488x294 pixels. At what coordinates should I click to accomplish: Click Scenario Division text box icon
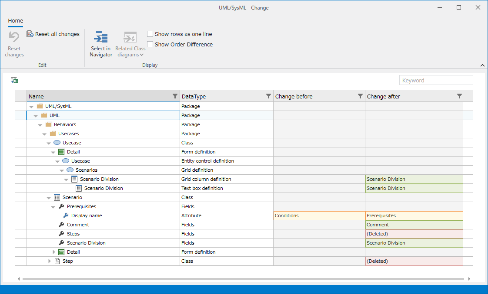79,188
